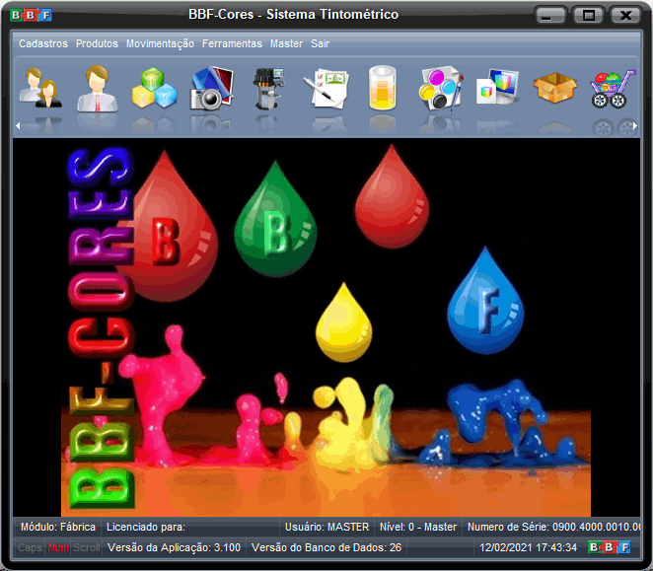Select the Sair menu item
The height and width of the screenshot is (571, 653).
pyautogui.click(x=321, y=43)
